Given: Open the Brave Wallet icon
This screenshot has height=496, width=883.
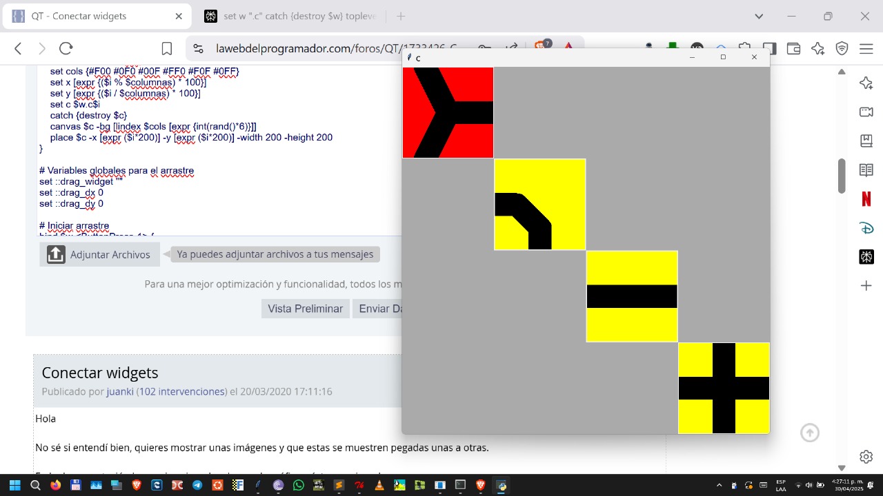Looking at the screenshot, I should 793,48.
